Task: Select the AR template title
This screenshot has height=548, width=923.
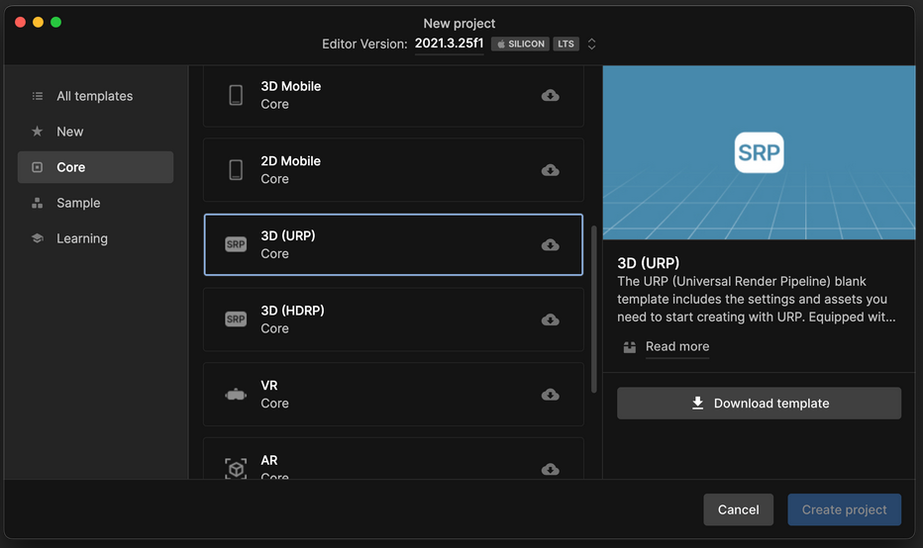Action: point(269,460)
